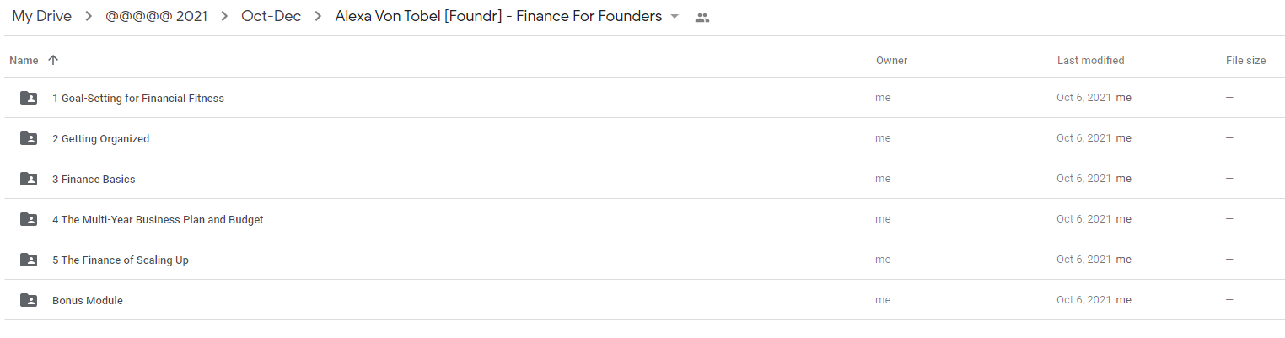The height and width of the screenshot is (338, 1285).
Task: Navigate to @@@@@ 2021 breadcrumb folder
Action: 157,16
